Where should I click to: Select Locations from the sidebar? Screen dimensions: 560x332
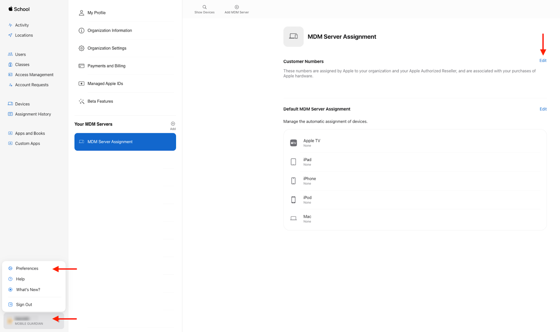[24, 35]
